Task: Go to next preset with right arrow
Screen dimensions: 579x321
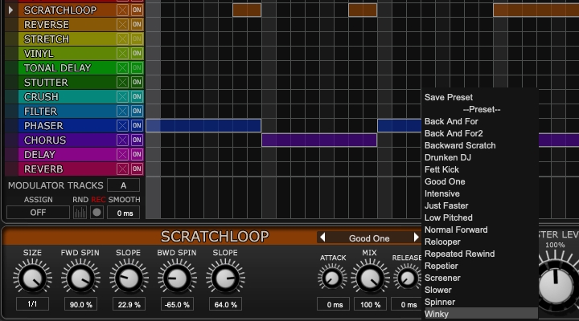Action: 416,238
